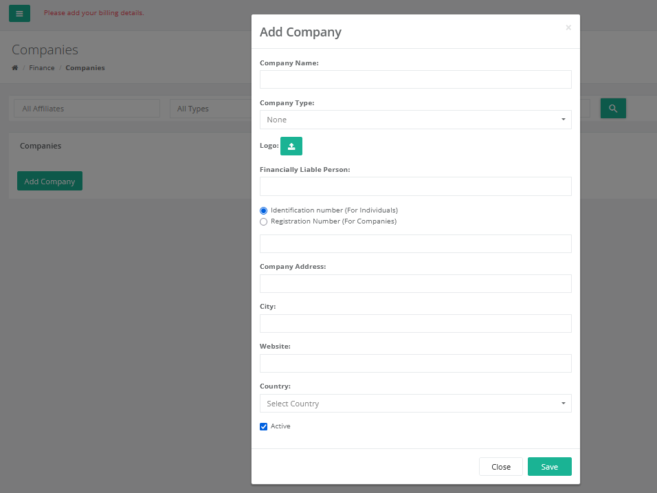Close the Add Company dialog with X

(568, 28)
